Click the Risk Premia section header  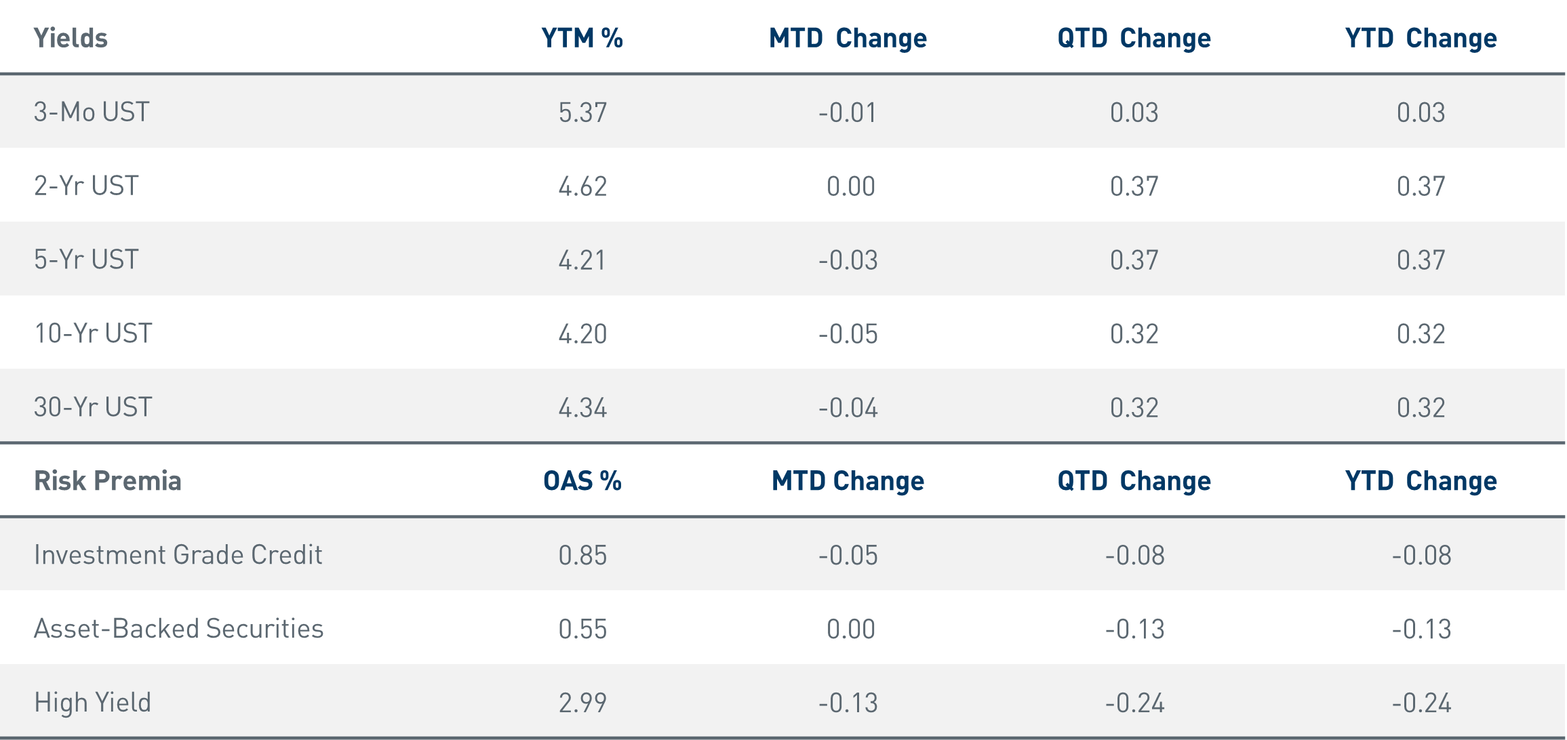pyautogui.click(x=108, y=480)
